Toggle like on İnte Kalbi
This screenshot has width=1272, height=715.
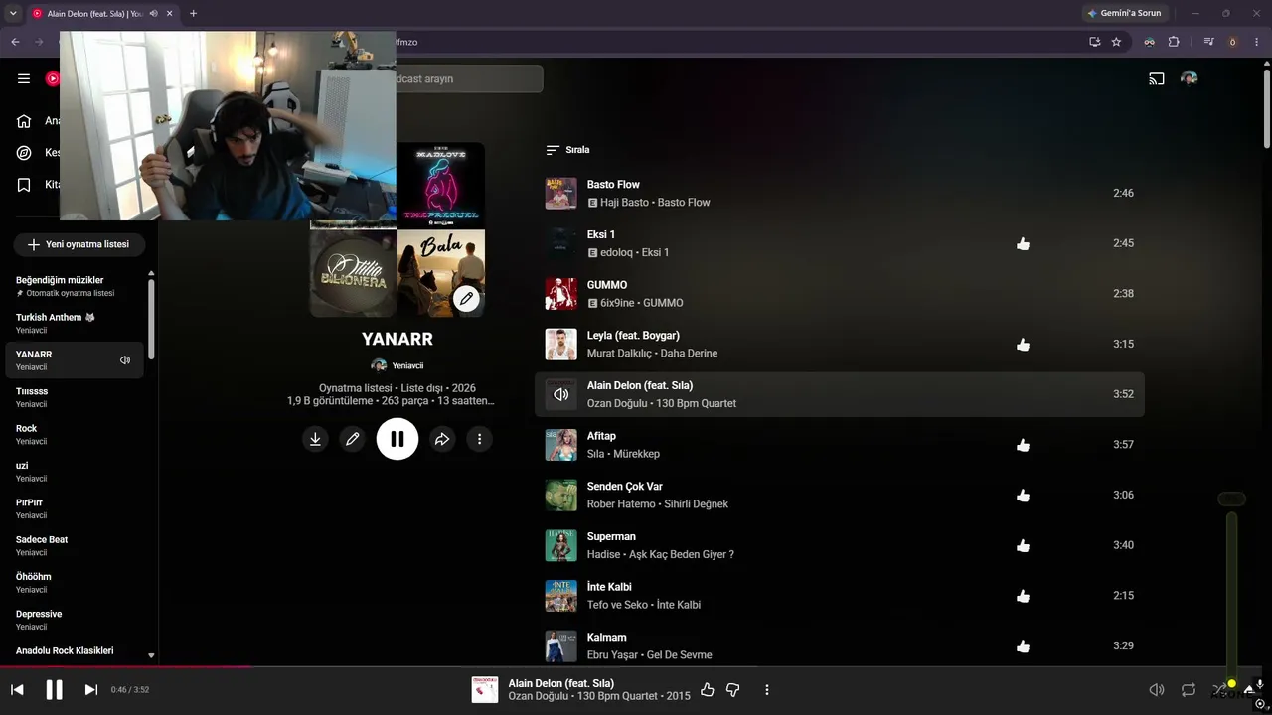[x=1024, y=596]
